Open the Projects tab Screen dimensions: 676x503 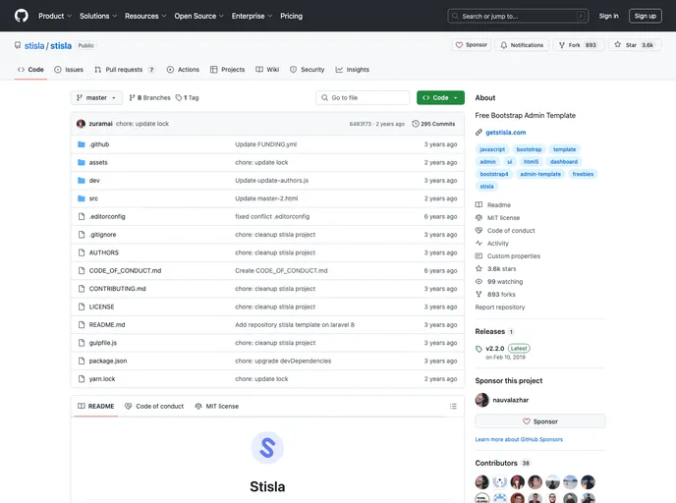tap(227, 70)
